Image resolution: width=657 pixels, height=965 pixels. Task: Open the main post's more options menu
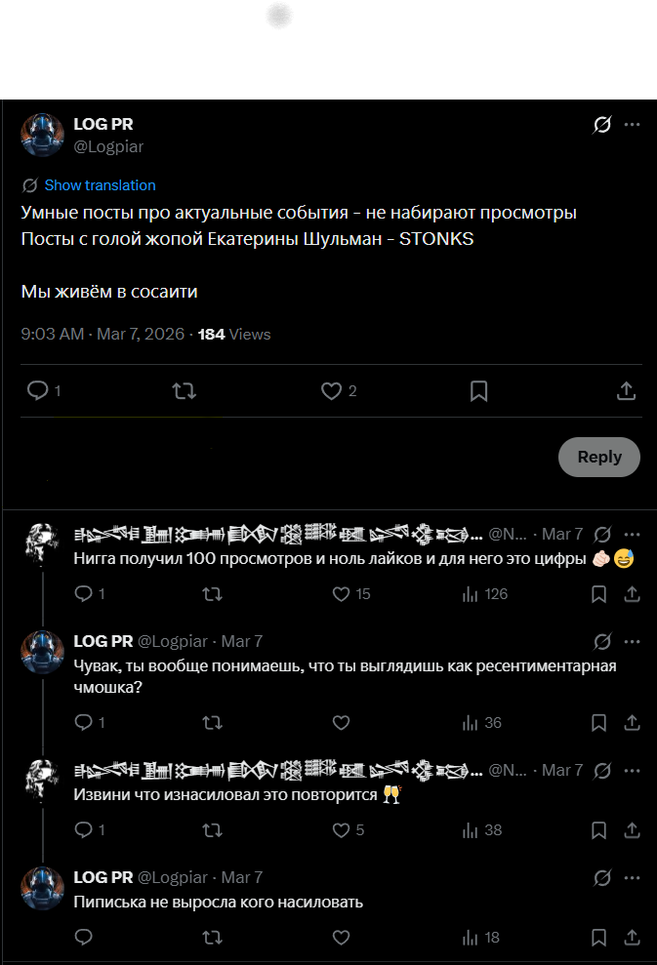coord(632,125)
